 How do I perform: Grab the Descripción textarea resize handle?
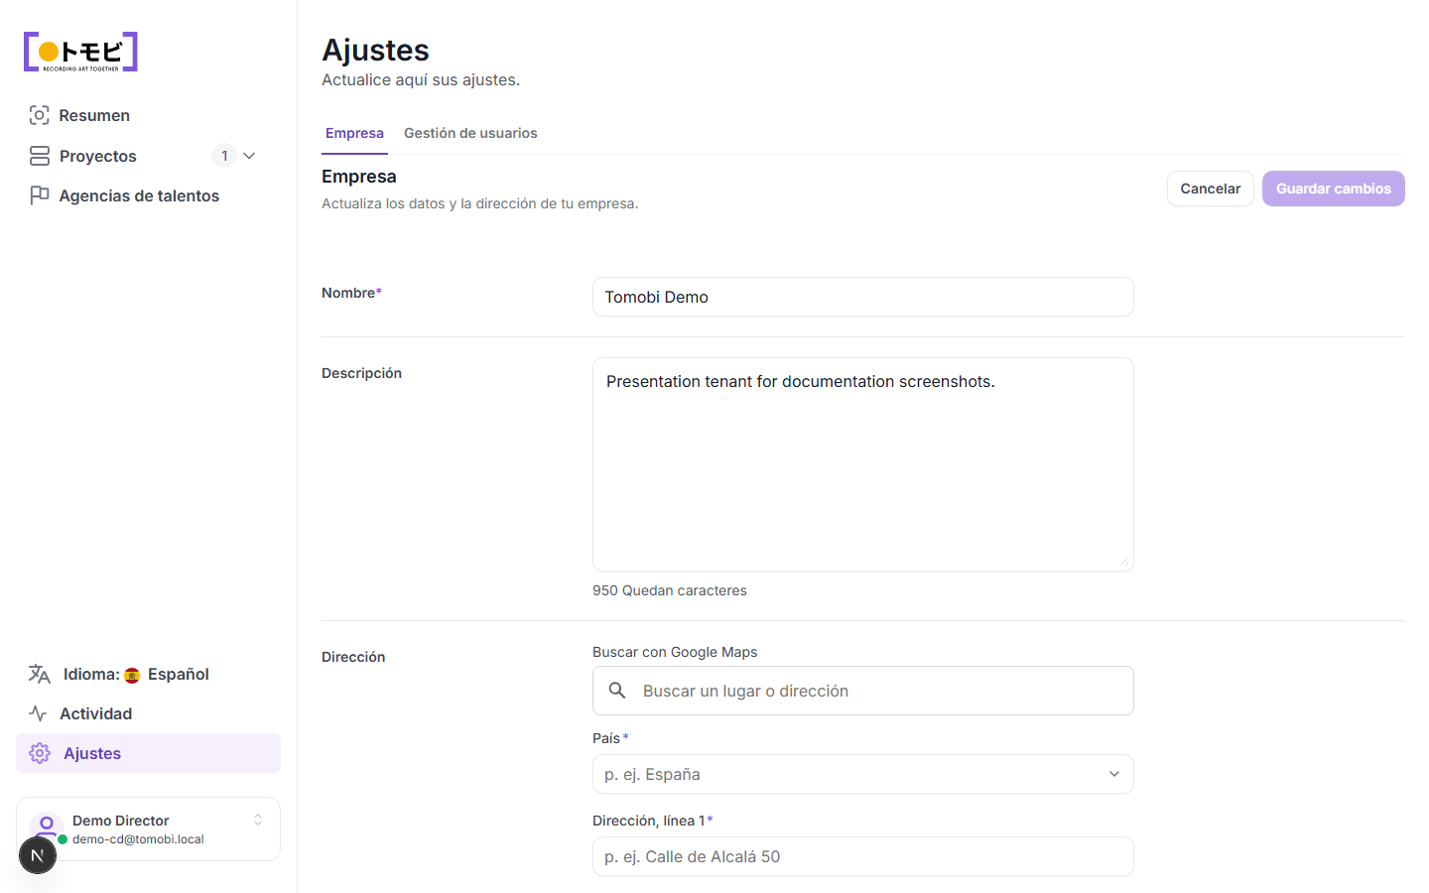tap(1124, 562)
